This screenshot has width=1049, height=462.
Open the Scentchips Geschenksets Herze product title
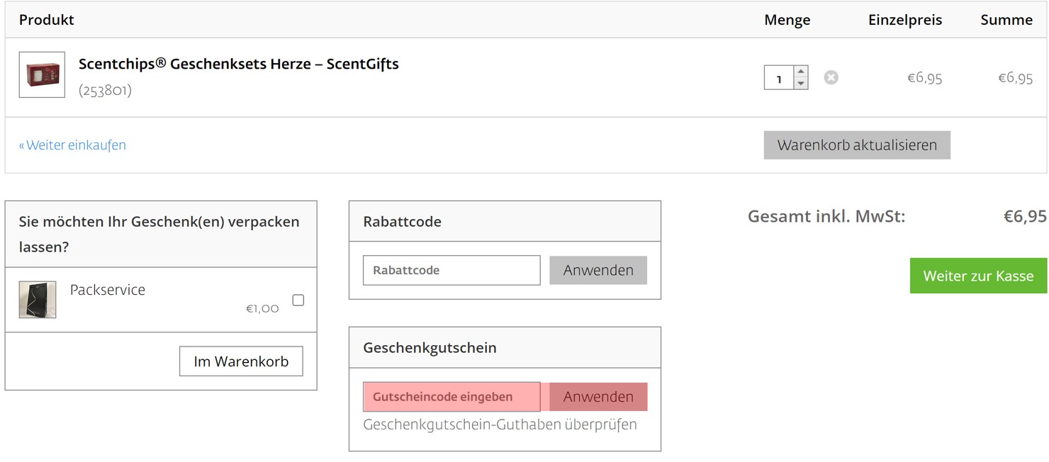tap(239, 64)
